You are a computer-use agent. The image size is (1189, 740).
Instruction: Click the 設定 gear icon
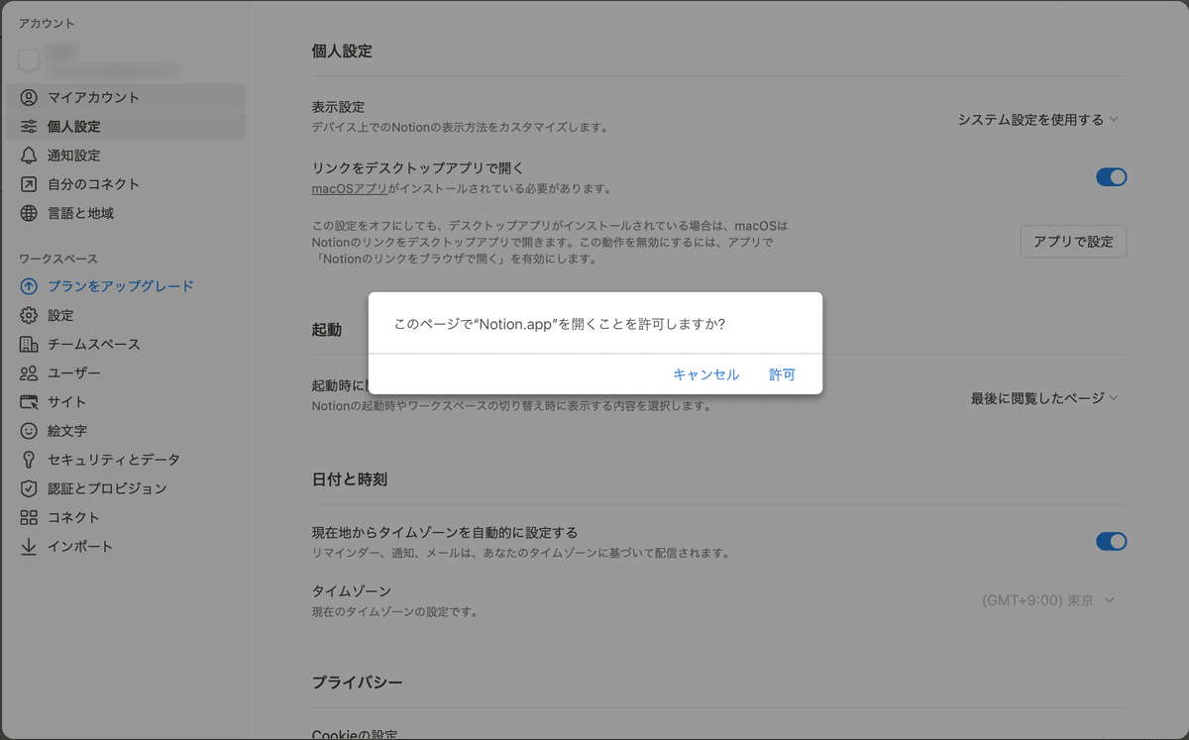pos(29,315)
